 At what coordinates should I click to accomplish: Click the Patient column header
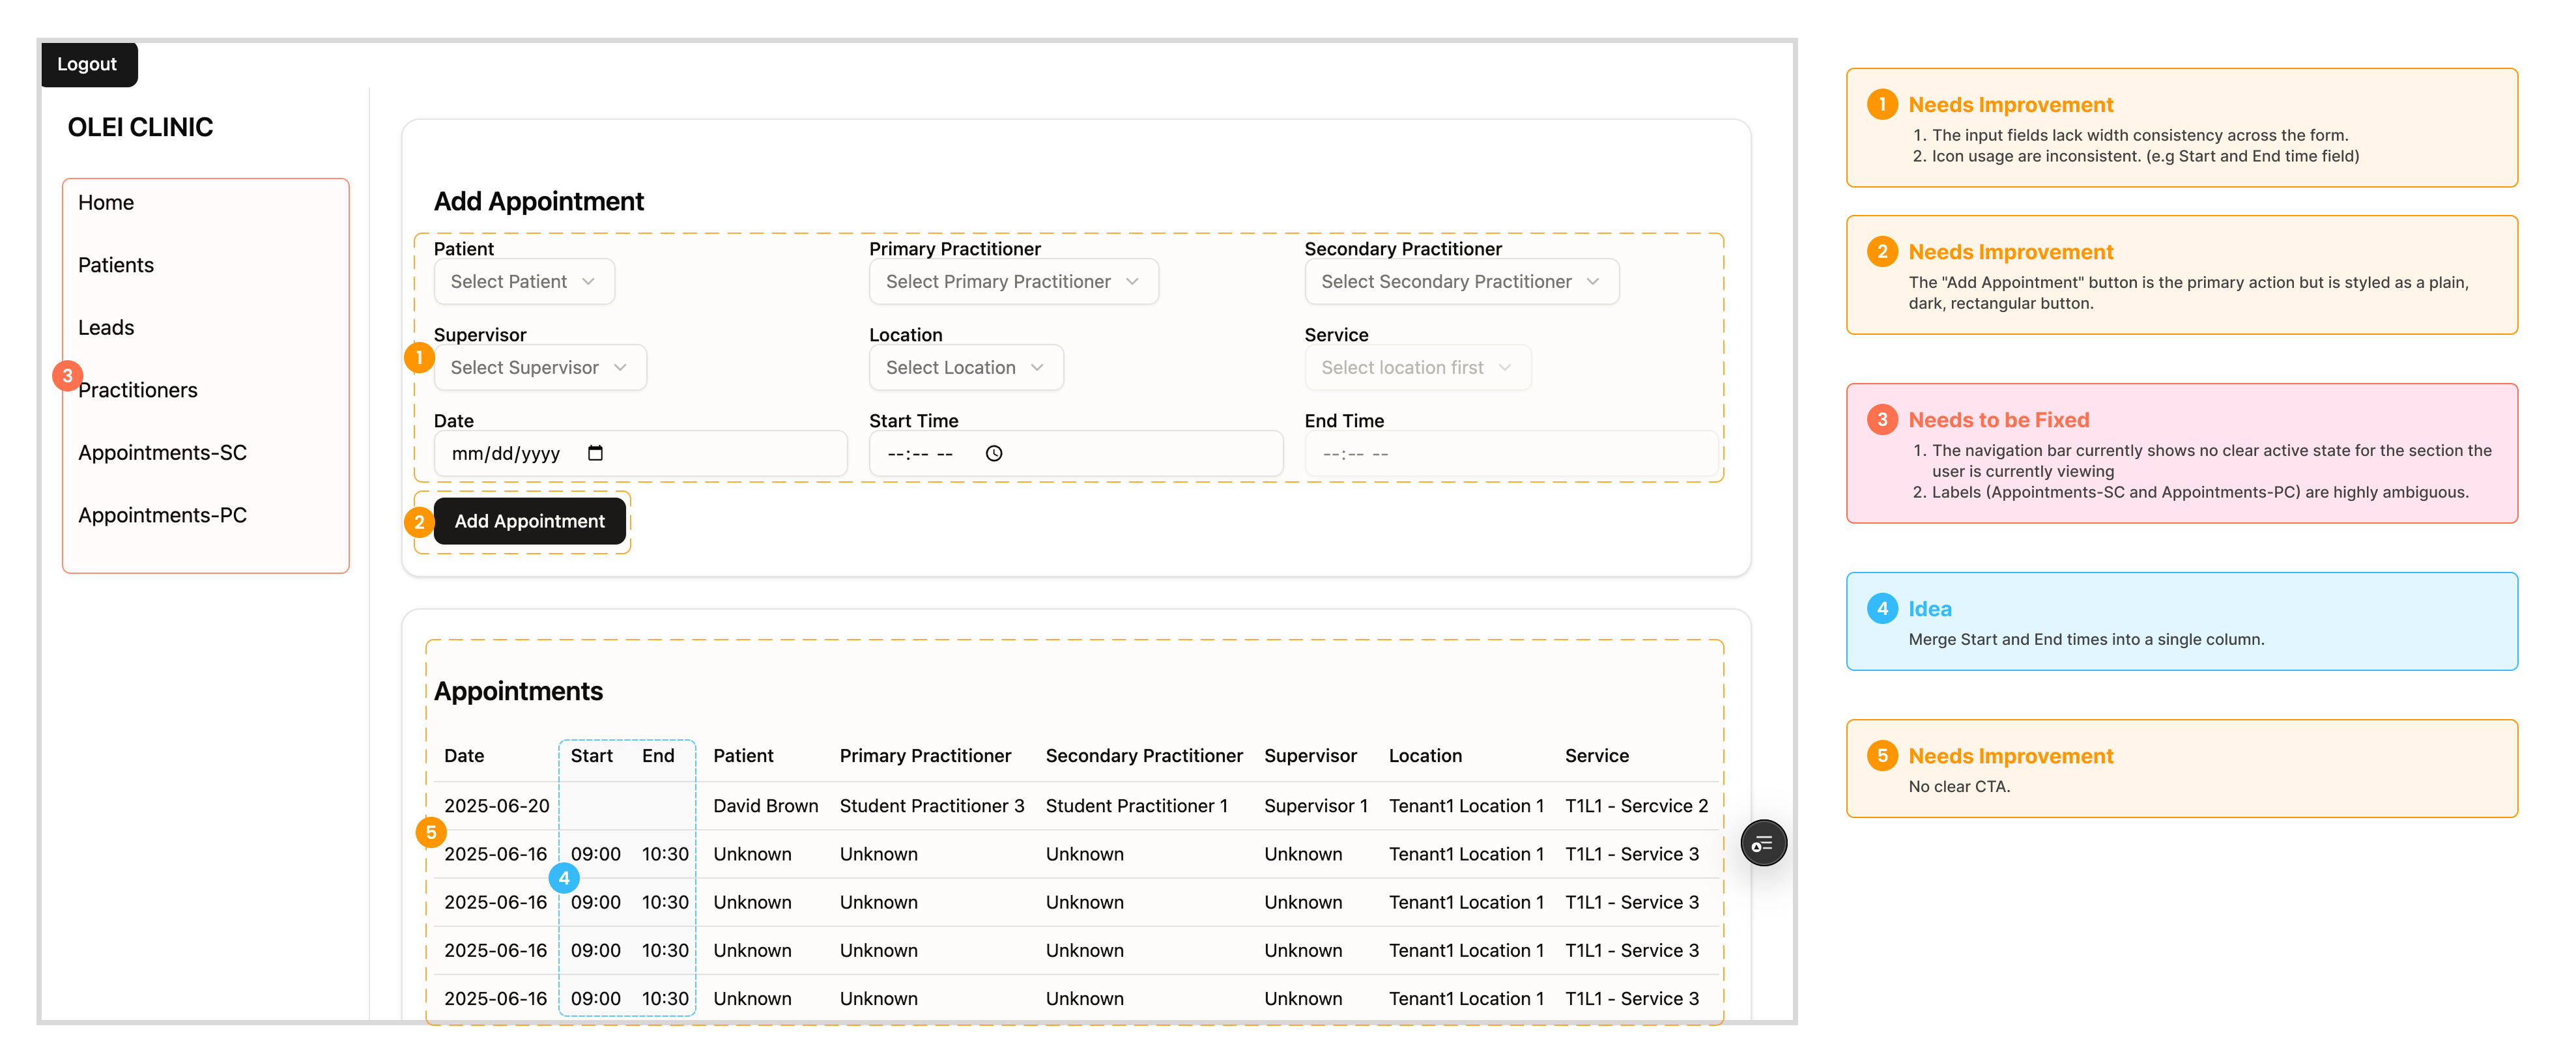[743, 756]
